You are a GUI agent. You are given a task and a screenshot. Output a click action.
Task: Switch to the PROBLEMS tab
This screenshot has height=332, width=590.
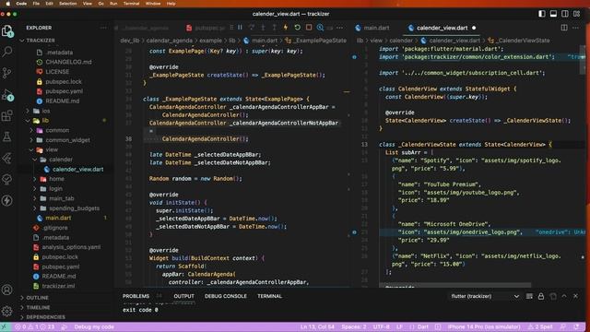click(x=136, y=296)
